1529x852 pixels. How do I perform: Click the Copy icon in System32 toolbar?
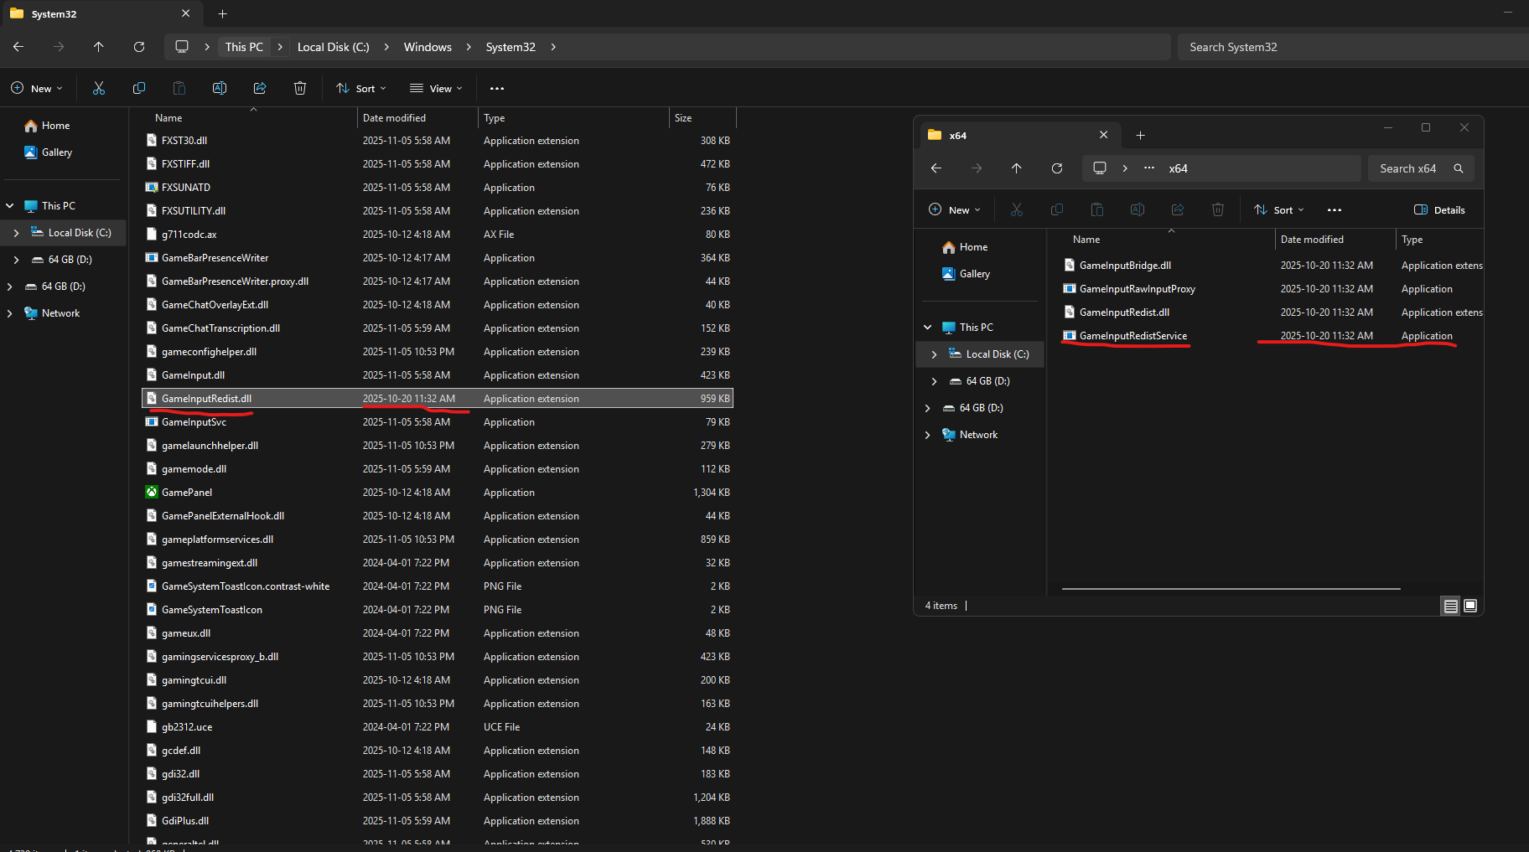coord(139,88)
